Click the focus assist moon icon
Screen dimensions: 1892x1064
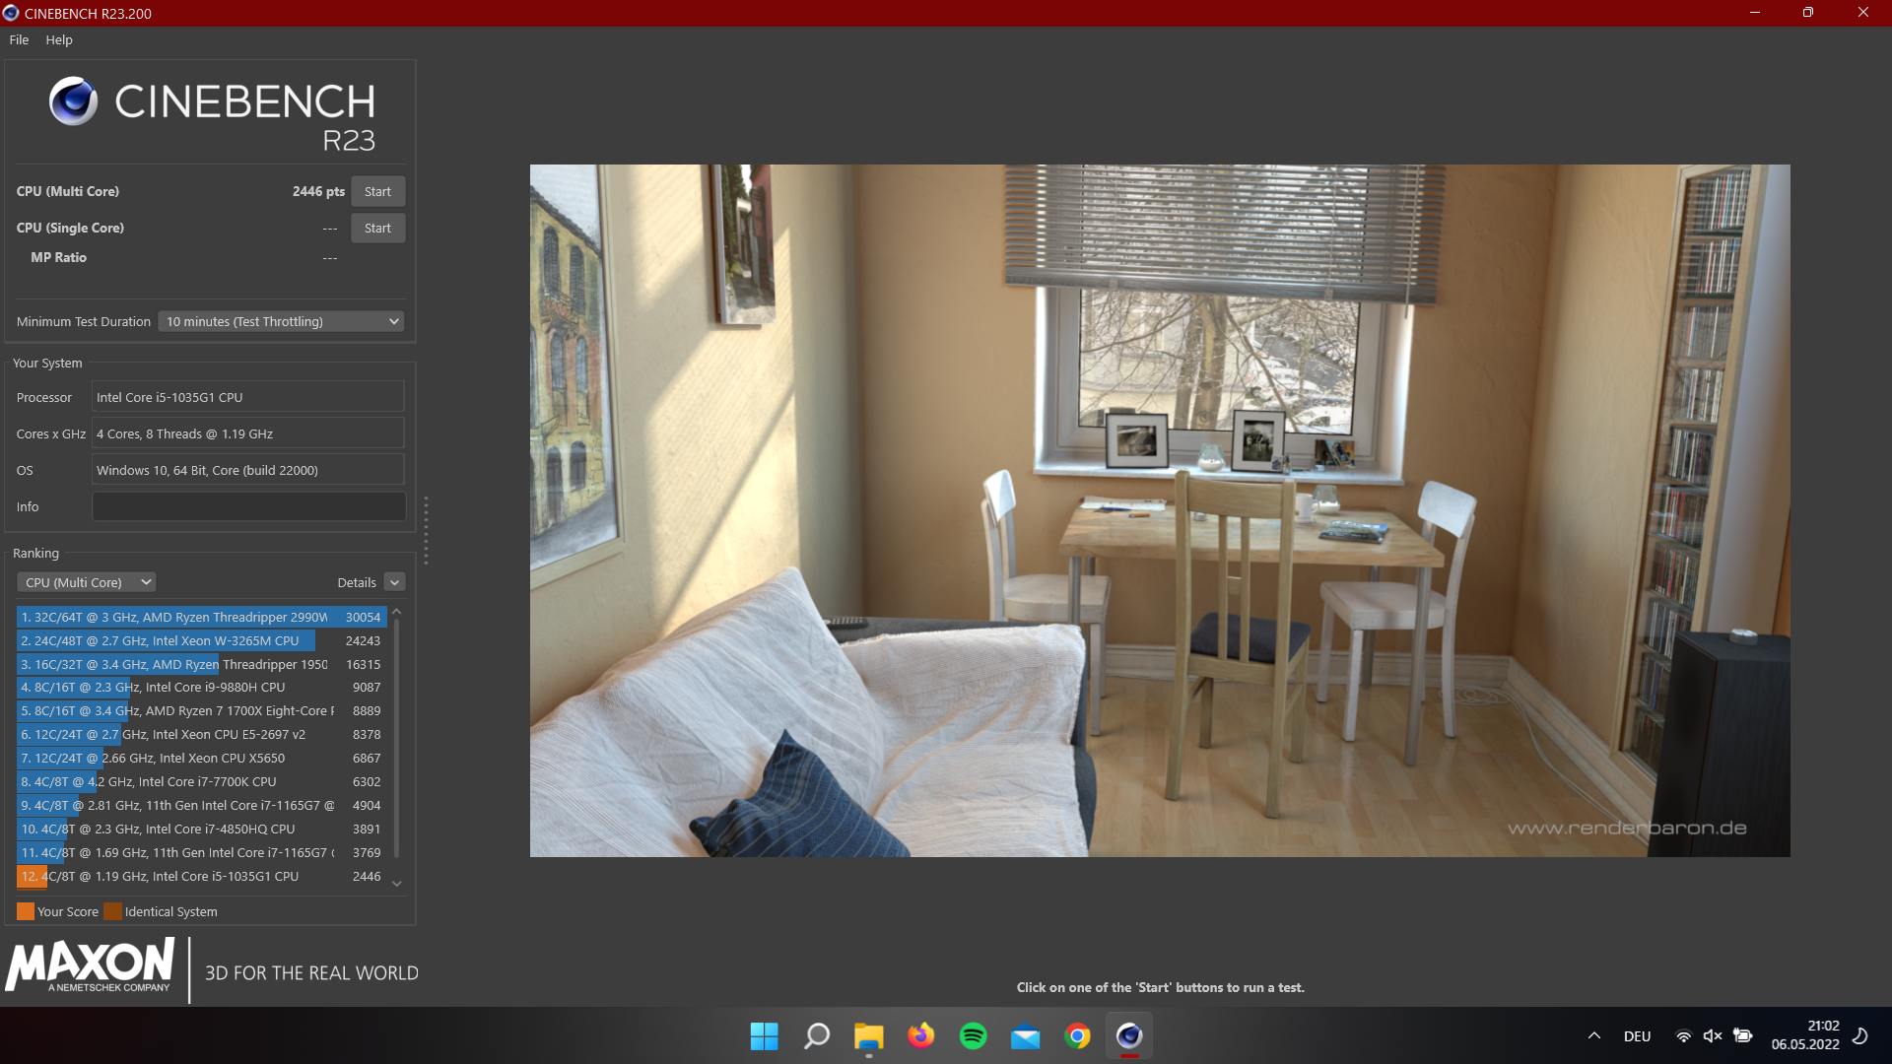pos(1860,1035)
